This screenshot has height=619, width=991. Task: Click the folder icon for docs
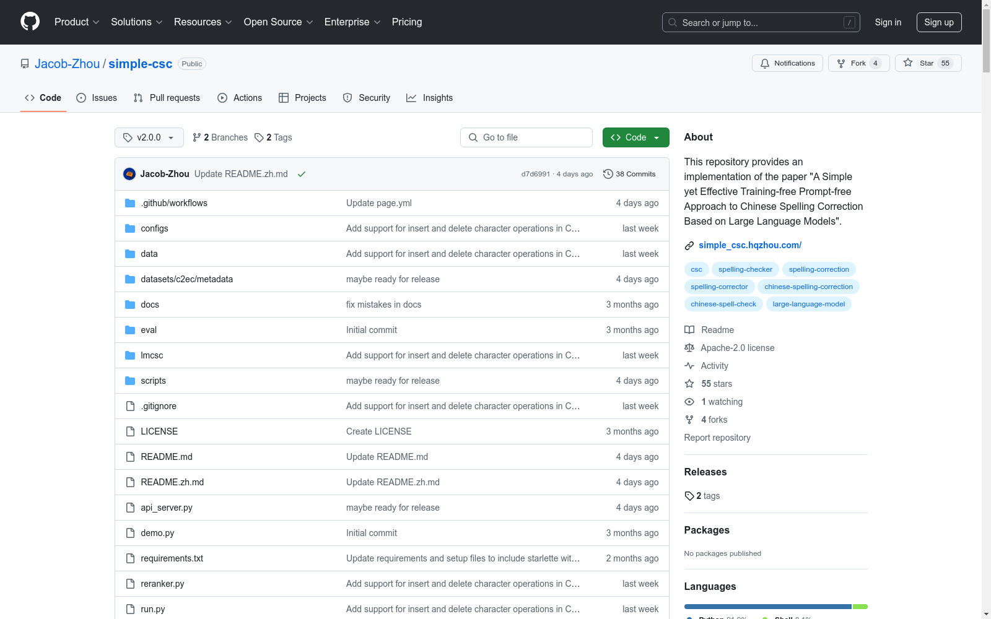(130, 305)
